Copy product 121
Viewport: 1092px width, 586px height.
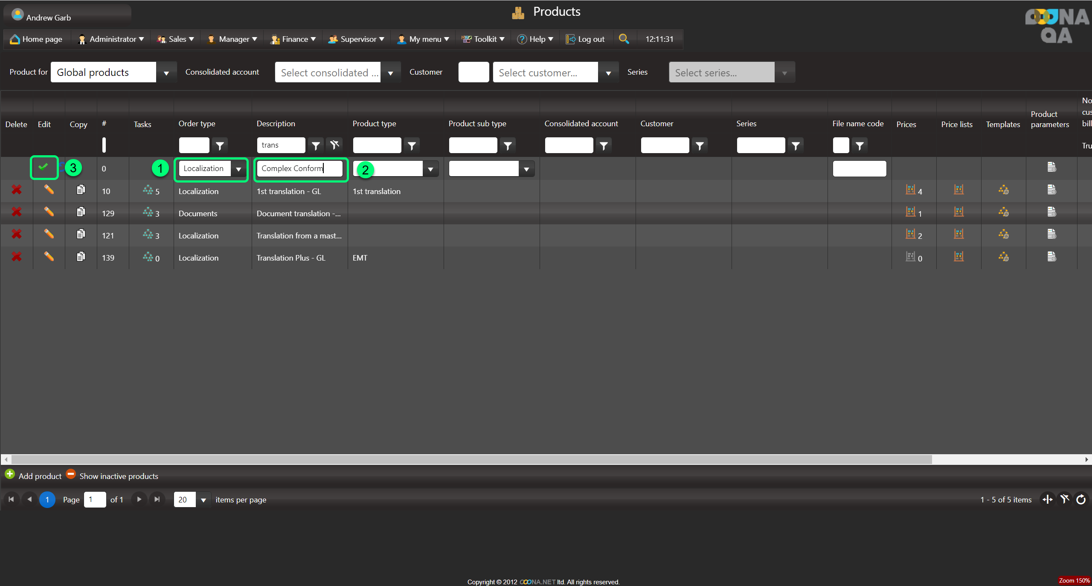81,234
